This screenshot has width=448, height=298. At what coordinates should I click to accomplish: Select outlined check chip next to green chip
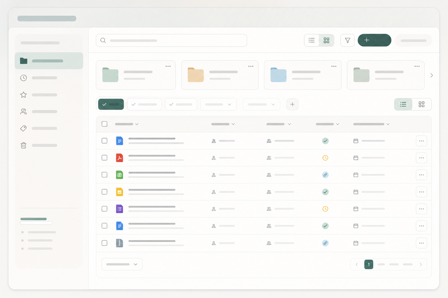point(144,104)
